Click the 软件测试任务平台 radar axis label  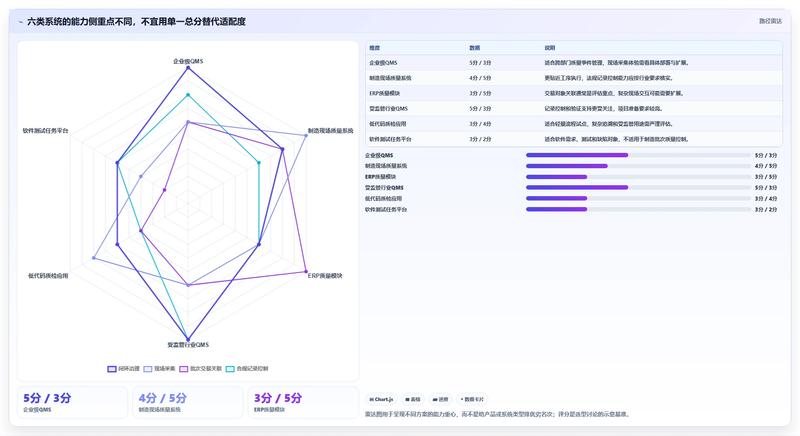click(x=45, y=131)
